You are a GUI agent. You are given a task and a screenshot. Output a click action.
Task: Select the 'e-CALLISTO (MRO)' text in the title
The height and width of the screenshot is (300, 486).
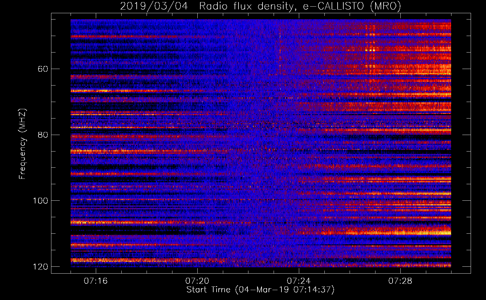[352, 6]
